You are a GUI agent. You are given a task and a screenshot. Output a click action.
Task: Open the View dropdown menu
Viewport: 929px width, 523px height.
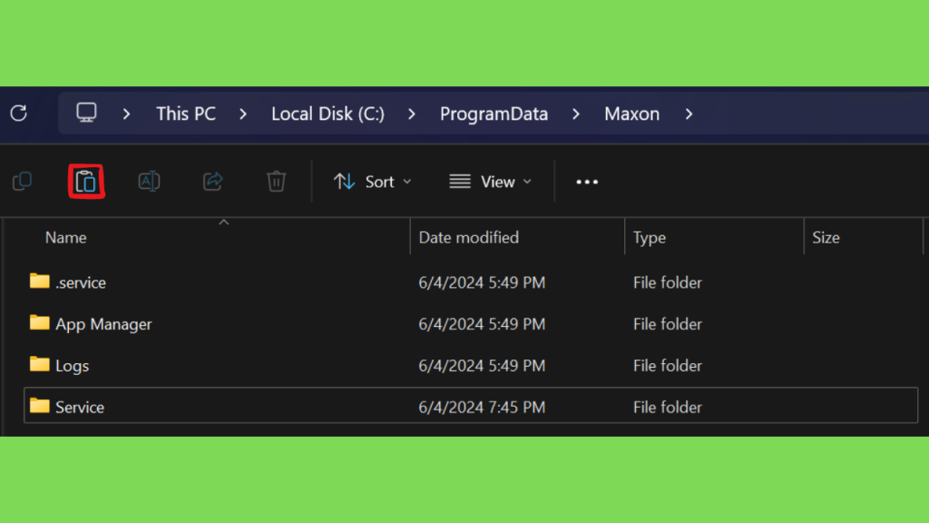click(x=490, y=182)
